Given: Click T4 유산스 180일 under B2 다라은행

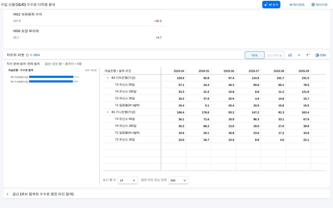Looking at the screenshot, I should coord(126,92).
